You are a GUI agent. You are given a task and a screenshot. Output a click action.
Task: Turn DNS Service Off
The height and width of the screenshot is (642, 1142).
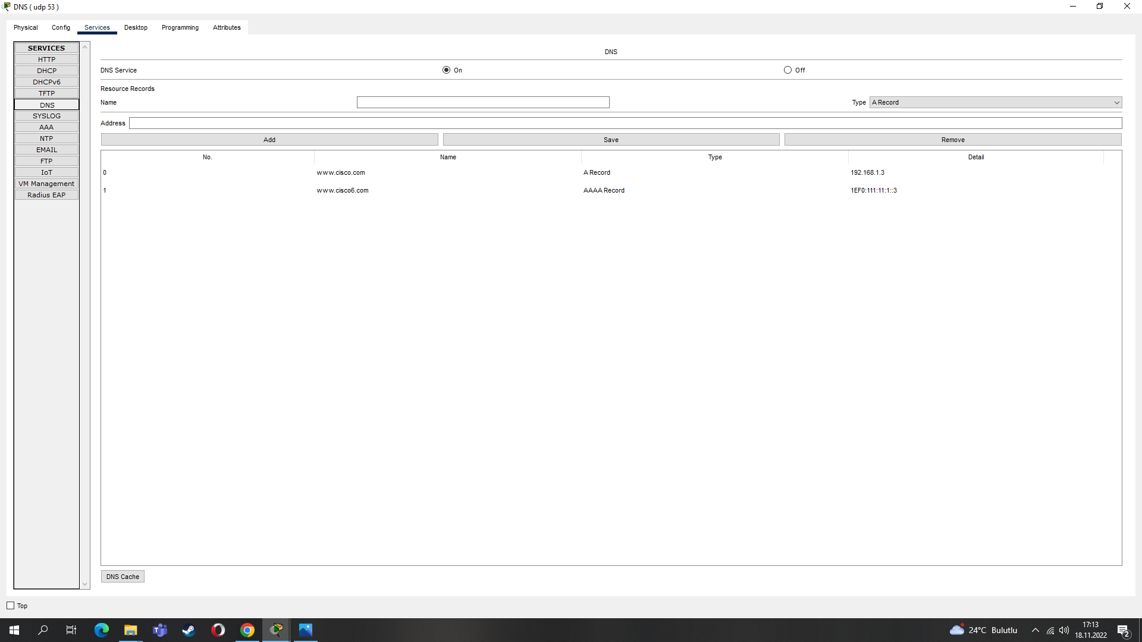(788, 70)
